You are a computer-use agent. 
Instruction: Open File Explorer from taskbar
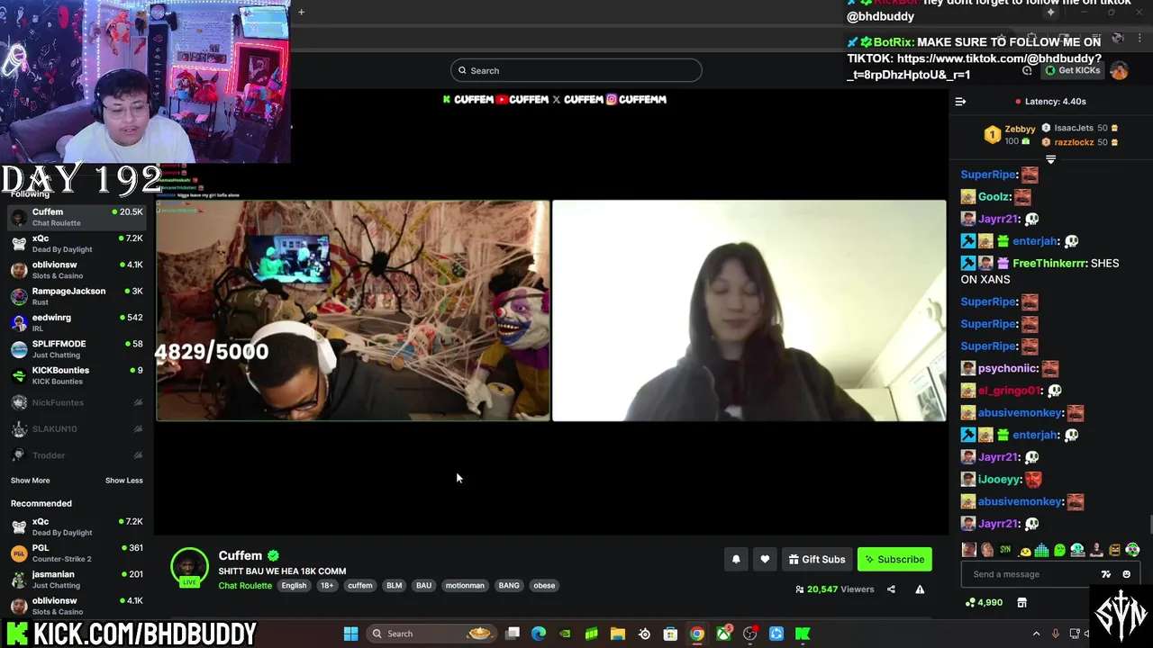point(618,634)
